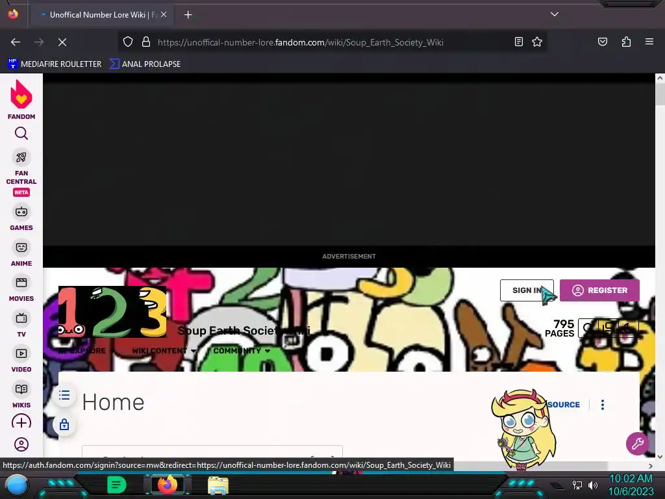Open the Windows Start orb
This screenshot has width=665, height=499.
pyautogui.click(x=17, y=485)
